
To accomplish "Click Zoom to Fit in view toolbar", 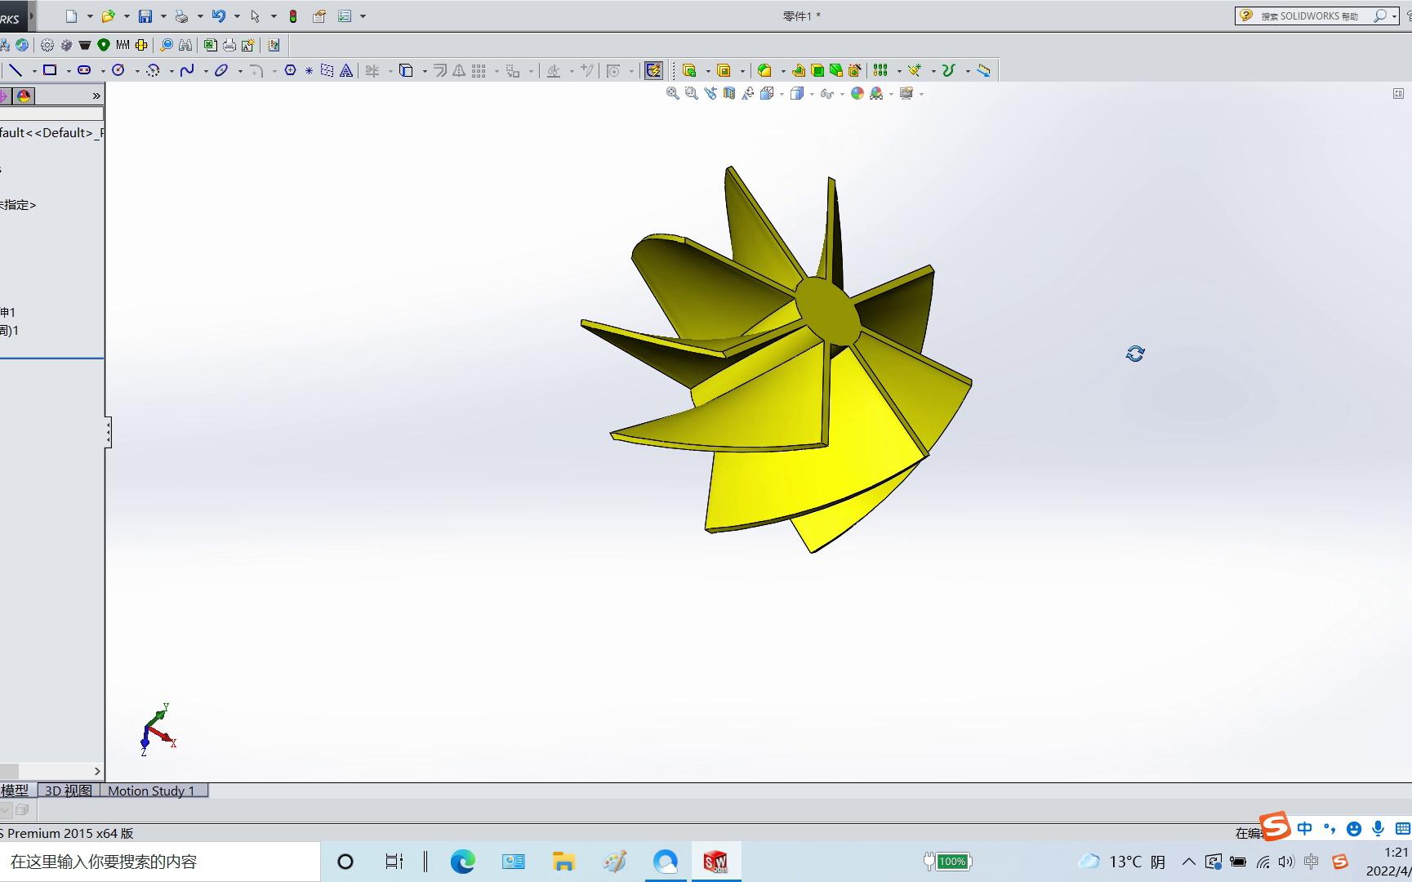I will 672,93.
